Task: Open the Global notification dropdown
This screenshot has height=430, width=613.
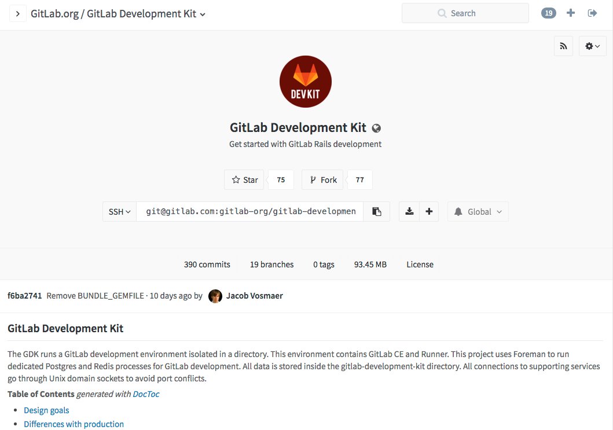Action: 478,211
